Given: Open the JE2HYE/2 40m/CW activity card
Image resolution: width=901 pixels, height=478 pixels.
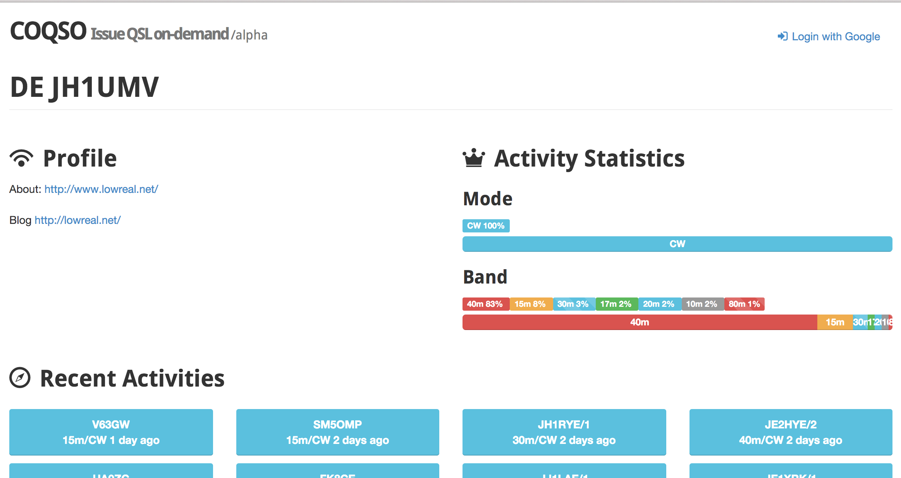Looking at the screenshot, I should (x=791, y=432).
